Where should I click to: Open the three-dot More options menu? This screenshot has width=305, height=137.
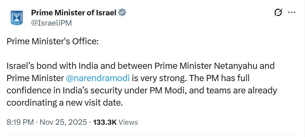click(292, 13)
